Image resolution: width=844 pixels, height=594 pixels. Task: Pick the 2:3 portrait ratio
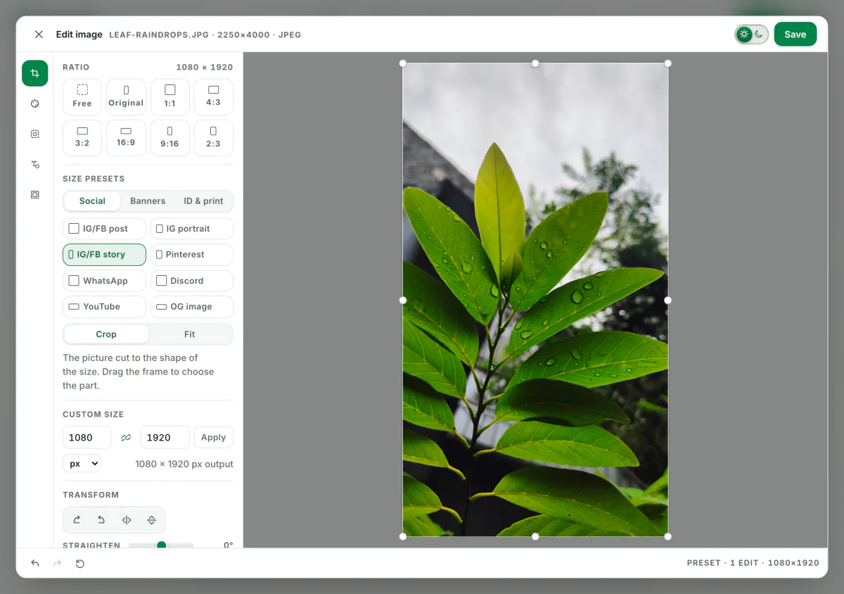pyautogui.click(x=213, y=138)
